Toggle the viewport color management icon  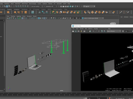83,18
